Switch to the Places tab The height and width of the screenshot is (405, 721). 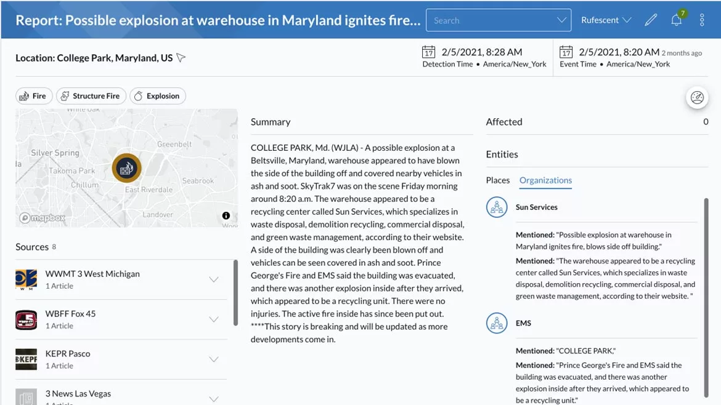[x=497, y=180]
